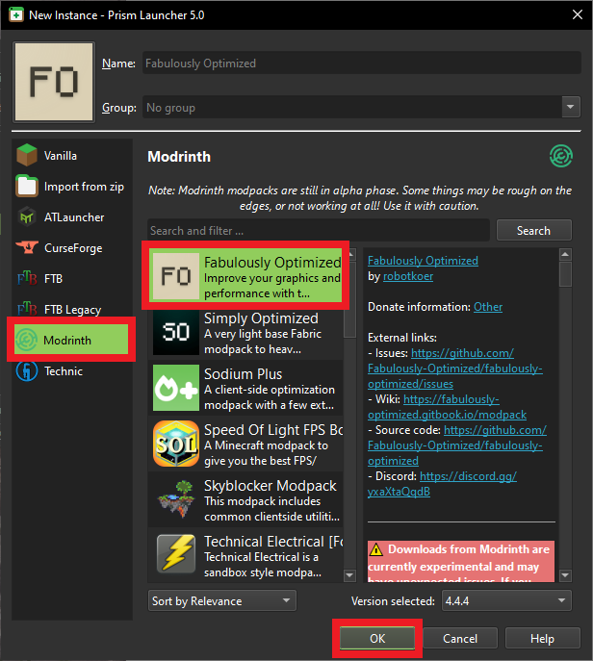This screenshot has height=661, width=593.
Task: Click the Prism Launcher title bar icon
Action: pyautogui.click(x=16, y=15)
